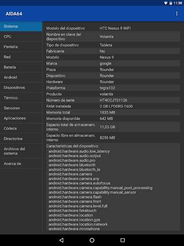Select android.hardware.bluetooth_le entry

pyautogui.click(x=74, y=170)
